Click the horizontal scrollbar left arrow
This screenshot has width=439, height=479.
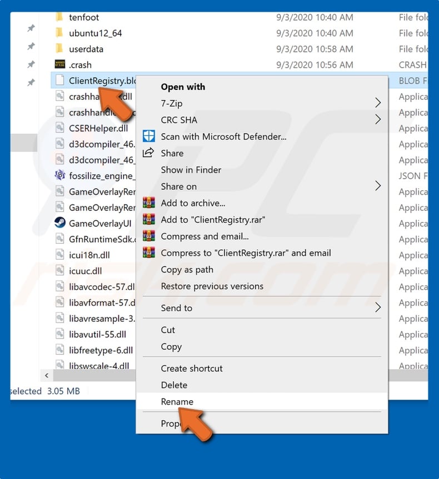[x=47, y=375]
